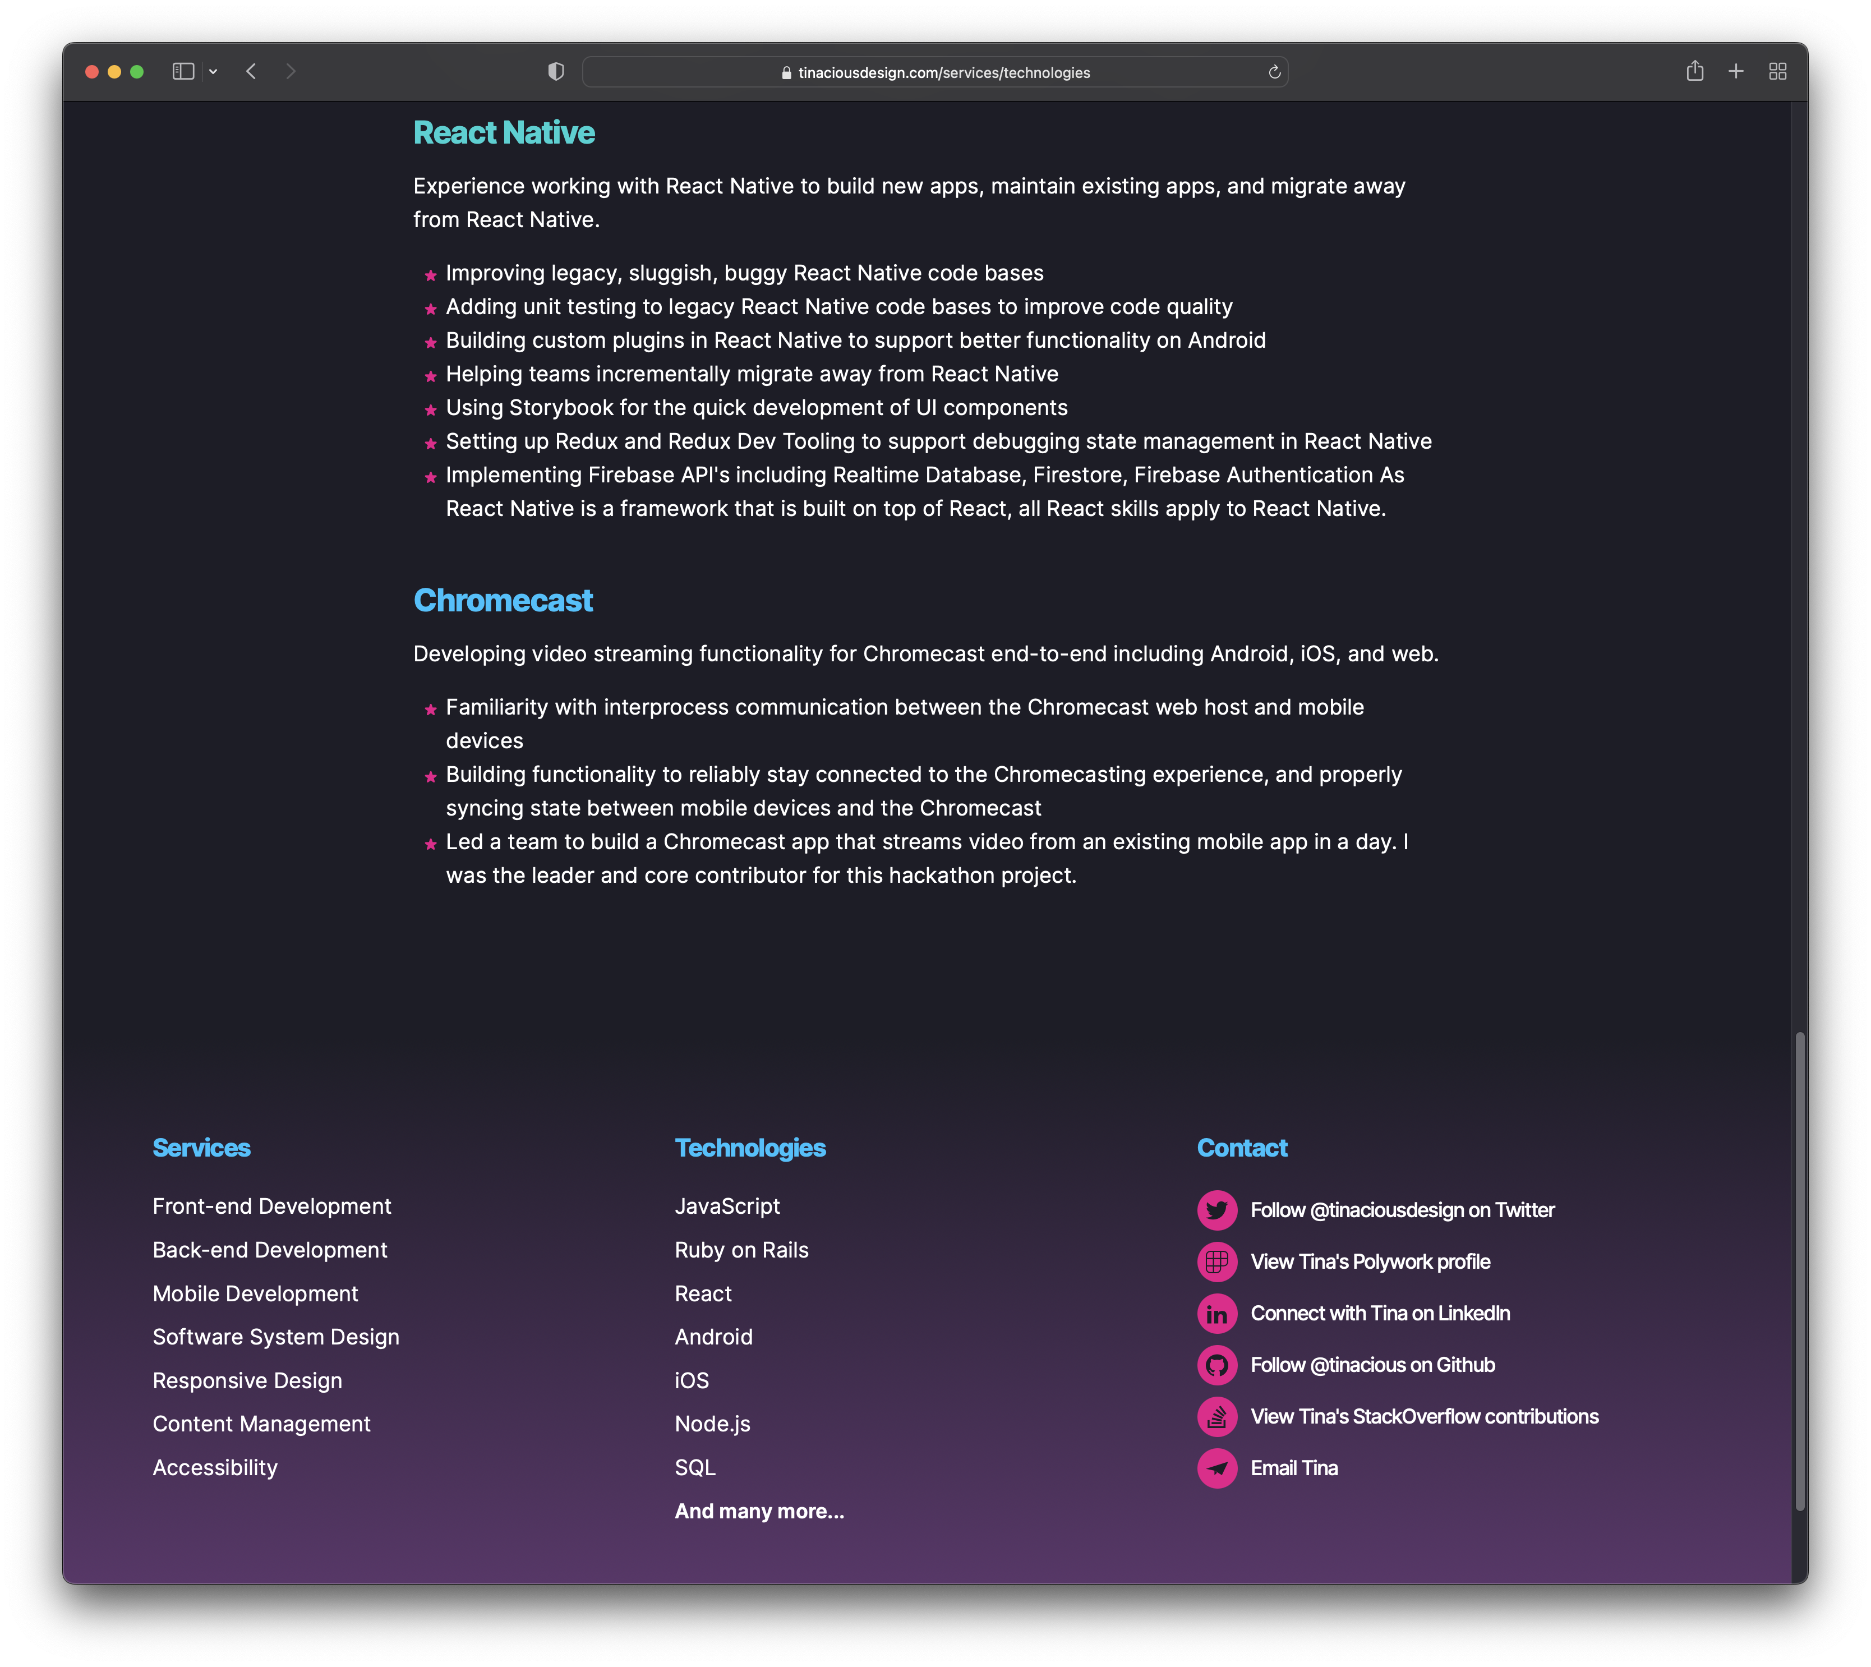Click the page vertical scrollbar thumb
Screen dimensions: 1871x1667
[x=1799, y=1272]
